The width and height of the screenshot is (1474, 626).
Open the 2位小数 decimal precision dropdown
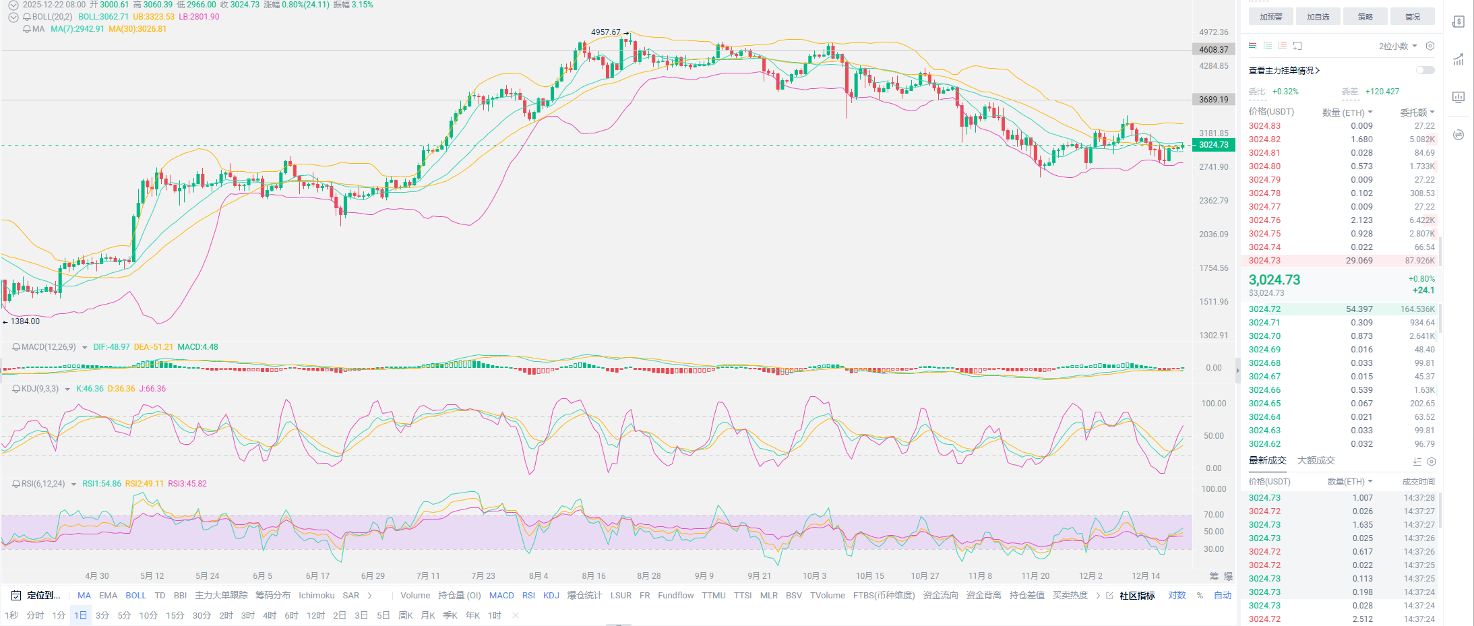point(1398,46)
